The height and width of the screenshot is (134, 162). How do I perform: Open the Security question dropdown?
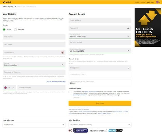click(x=100, y=36)
